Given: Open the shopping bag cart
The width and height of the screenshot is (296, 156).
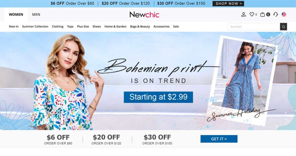Looking at the screenshot, I should point(262,14).
